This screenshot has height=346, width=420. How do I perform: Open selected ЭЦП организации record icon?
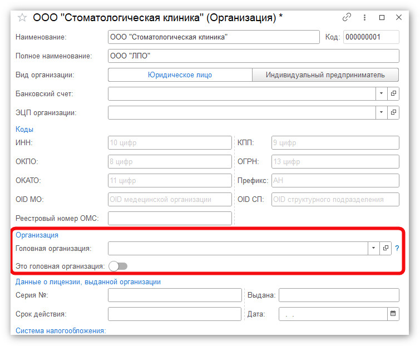pyautogui.click(x=393, y=112)
